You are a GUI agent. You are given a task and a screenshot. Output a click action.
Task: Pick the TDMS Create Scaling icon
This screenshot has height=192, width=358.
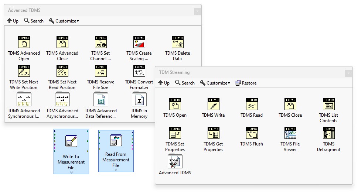tap(139, 42)
